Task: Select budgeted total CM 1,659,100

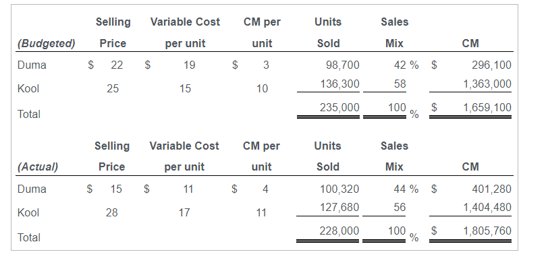Action: tap(487, 108)
